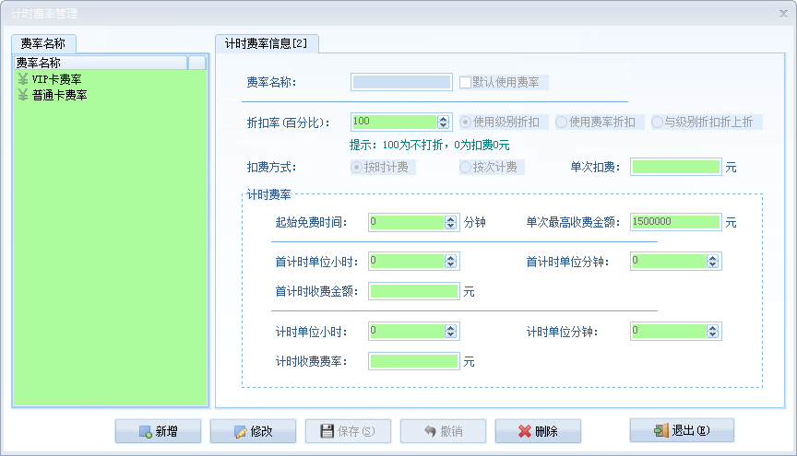797x456 pixels.
Task: Click the yen icon beside VIP卡费率
Action: pos(23,78)
